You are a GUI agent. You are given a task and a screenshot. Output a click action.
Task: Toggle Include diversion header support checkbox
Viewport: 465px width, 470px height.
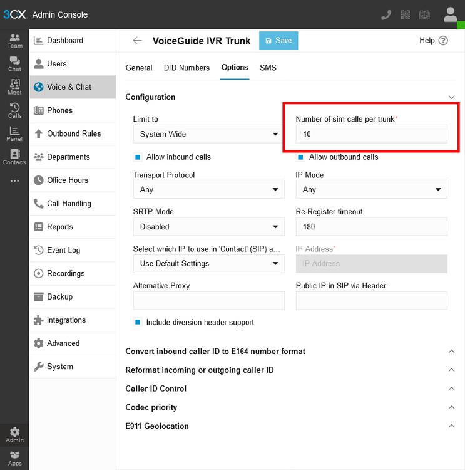point(138,323)
